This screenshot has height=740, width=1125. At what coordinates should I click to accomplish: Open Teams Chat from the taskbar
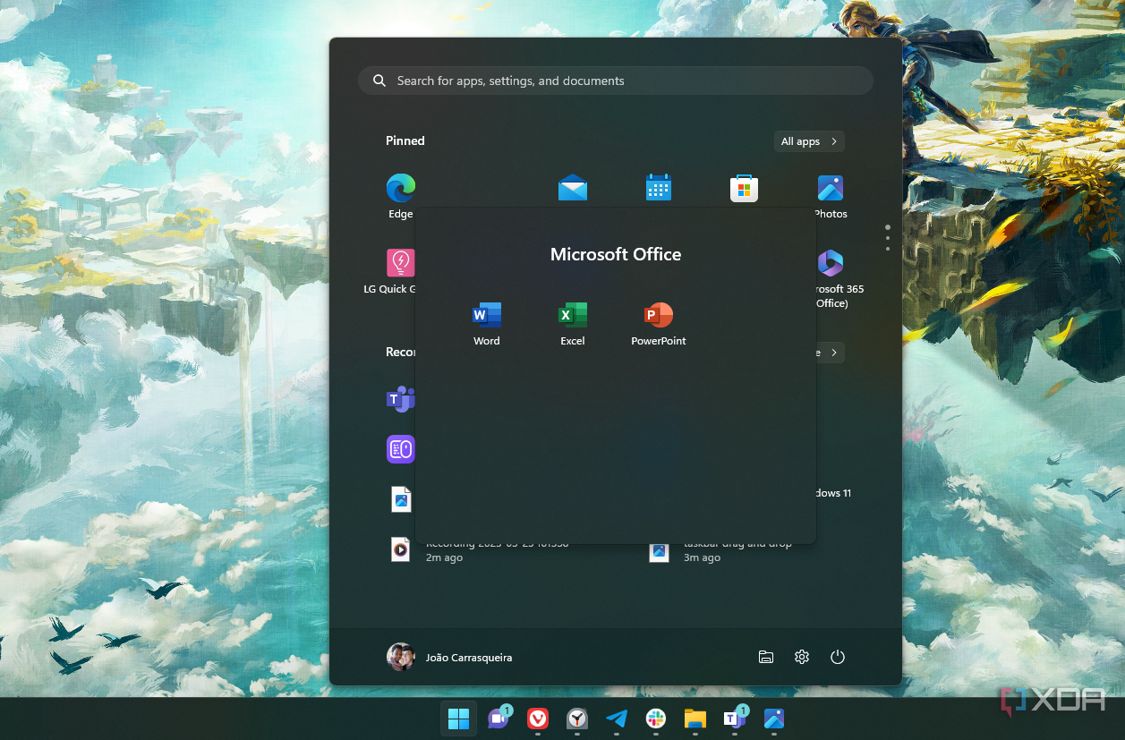coord(499,719)
